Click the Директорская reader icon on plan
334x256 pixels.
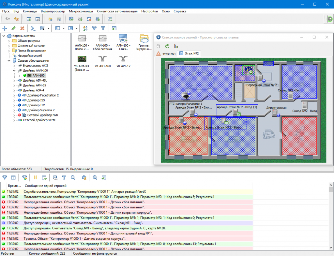pyautogui.click(x=275, y=113)
